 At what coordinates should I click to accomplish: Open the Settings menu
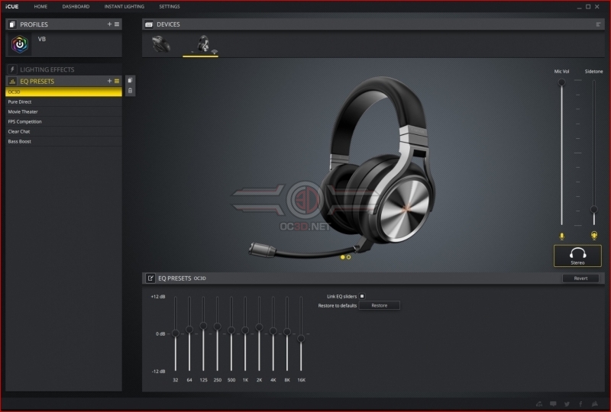click(169, 7)
